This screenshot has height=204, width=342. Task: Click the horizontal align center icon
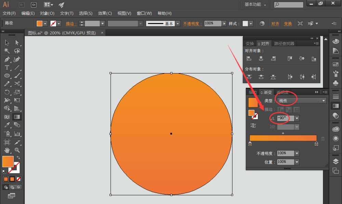[261, 58]
